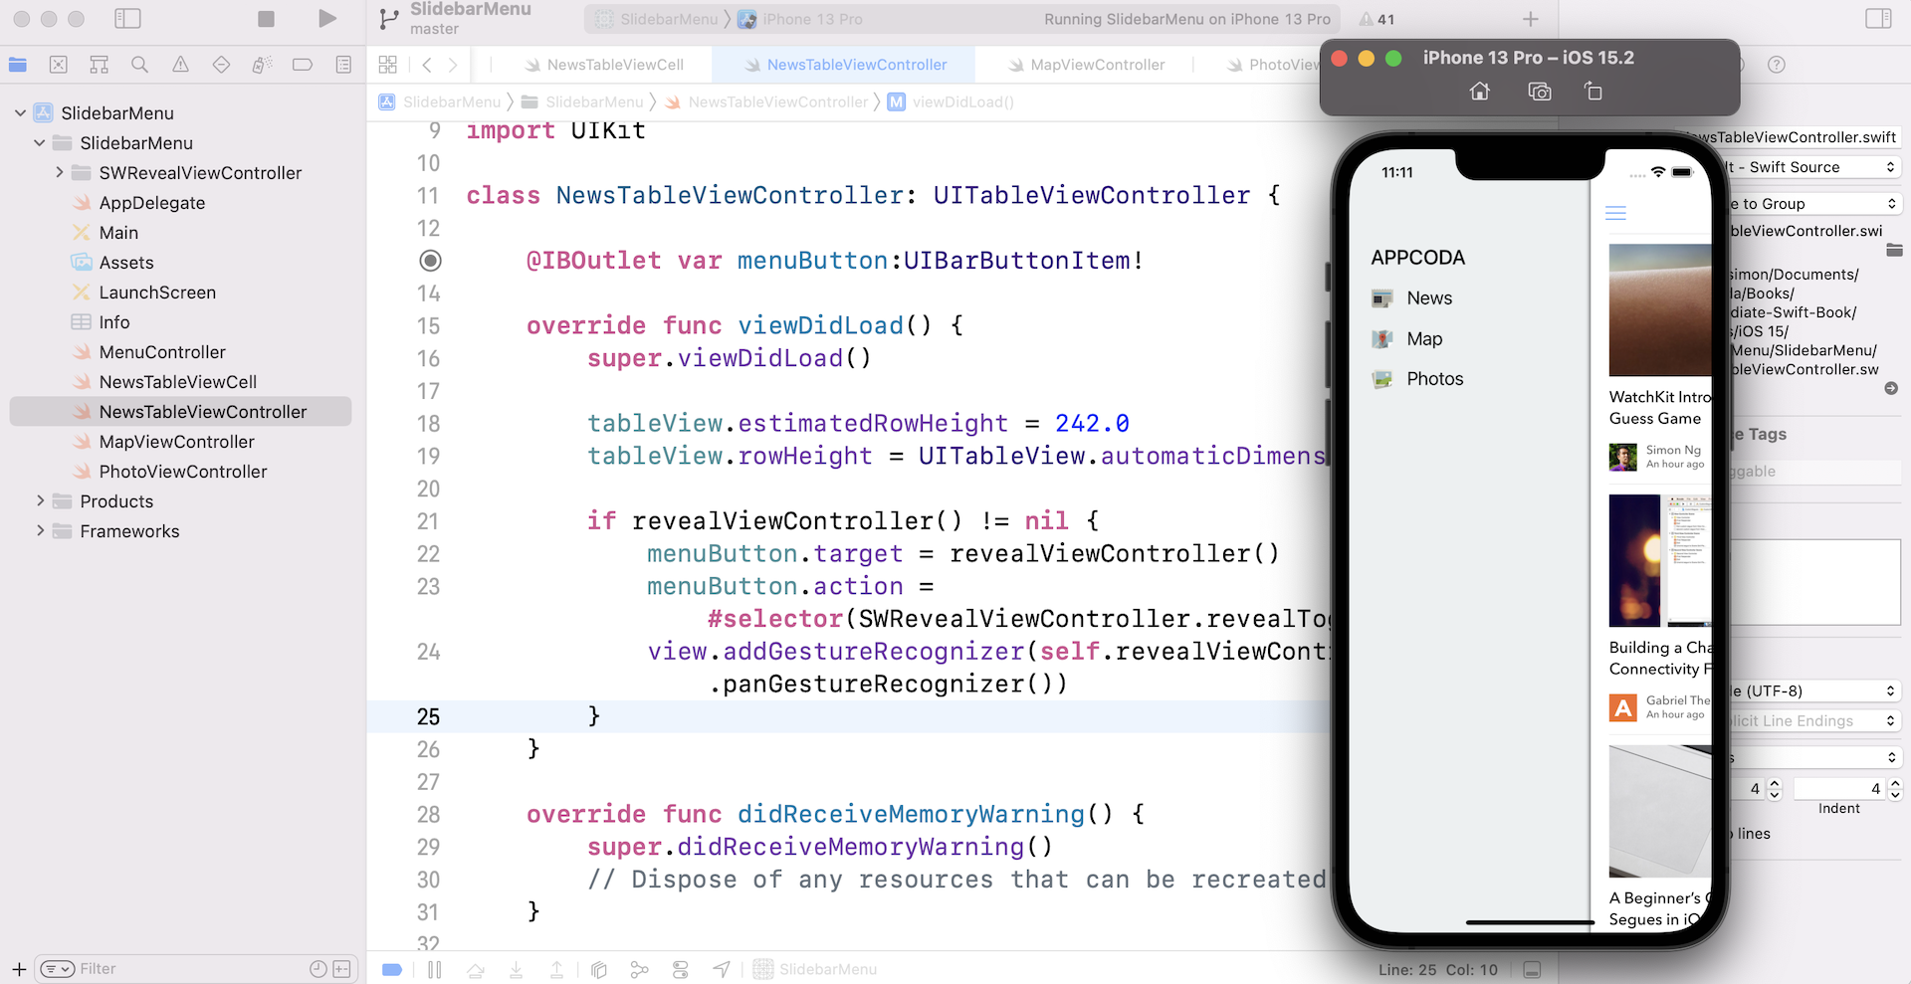Stop the running app with Stop button
The image size is (1911, 984).
pos(266,19)
